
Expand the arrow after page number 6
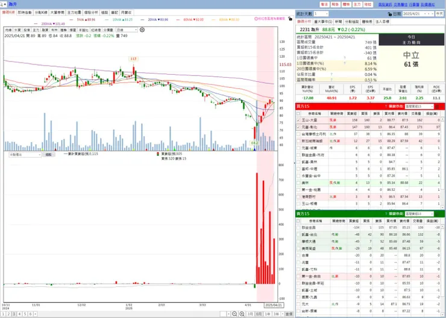click(x=36, y=314)
